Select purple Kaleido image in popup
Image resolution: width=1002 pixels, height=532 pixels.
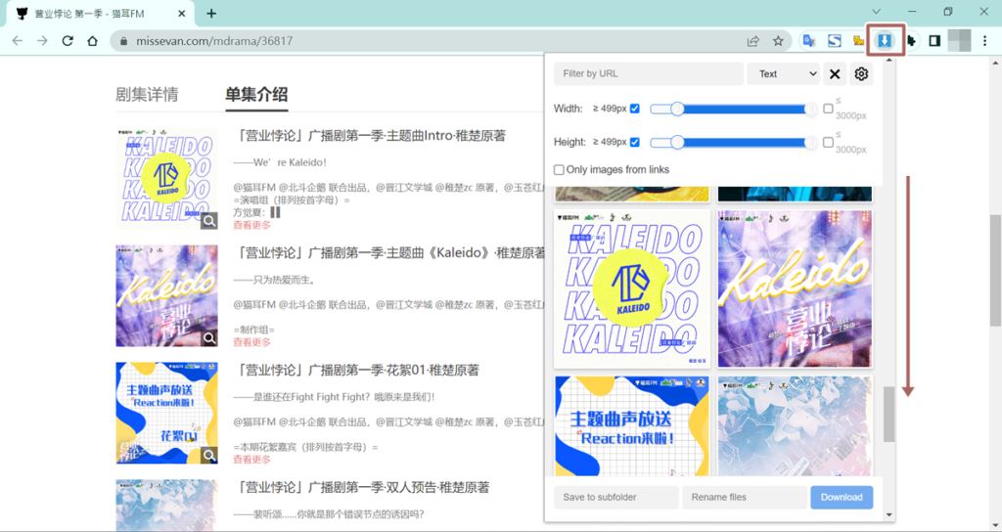coord(795,288)
